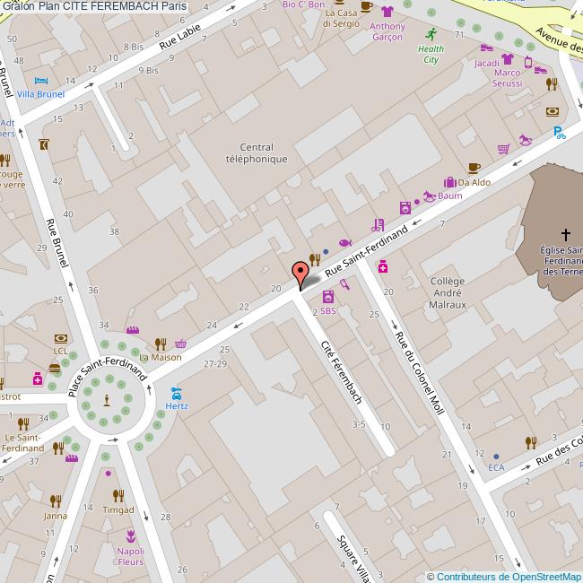Screen dimensions: 583x583
Task: Click the Anthony Garçon clothing shop icon
Action: click(387, 12)
